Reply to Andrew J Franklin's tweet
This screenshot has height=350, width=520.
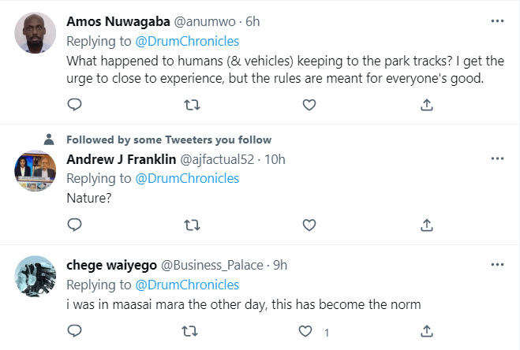point(74,225)
